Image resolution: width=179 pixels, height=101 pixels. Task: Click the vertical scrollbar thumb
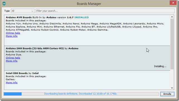pos(172,44)
